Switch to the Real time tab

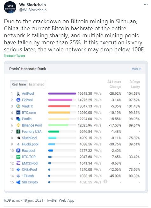click(x=19, y=84)
